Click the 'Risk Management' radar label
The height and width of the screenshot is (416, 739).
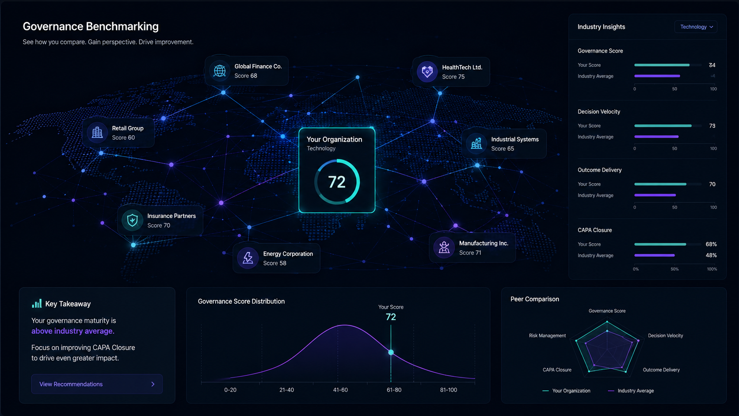click(x=547, y=336)
